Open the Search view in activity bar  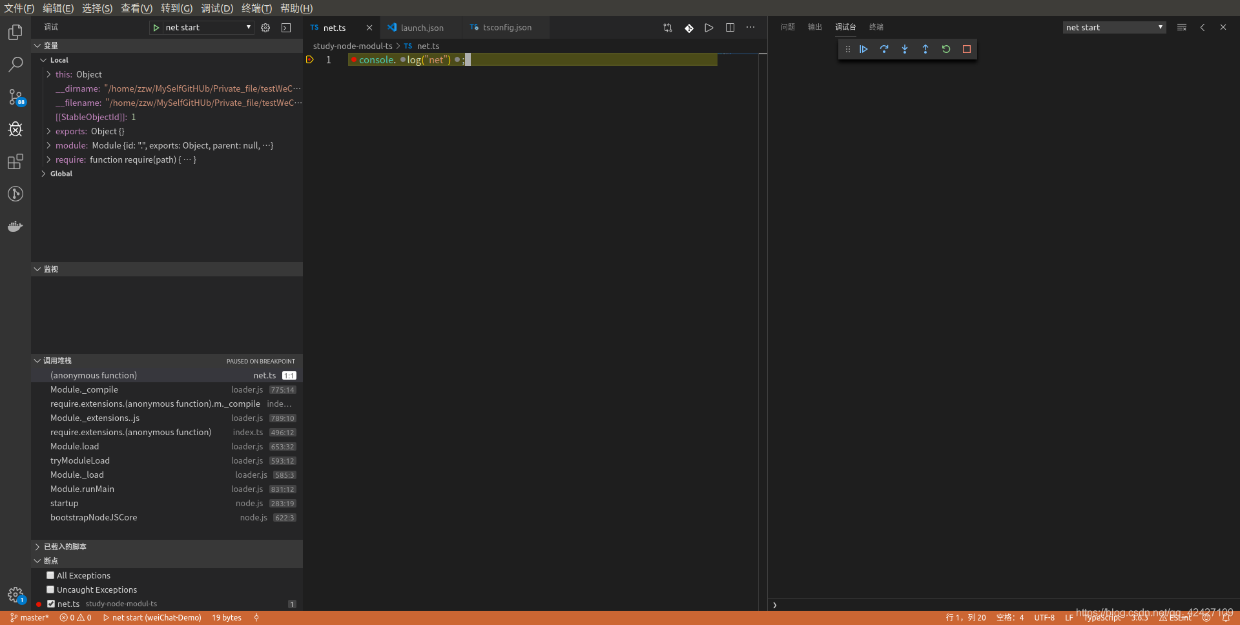click(x=15, y=65)
